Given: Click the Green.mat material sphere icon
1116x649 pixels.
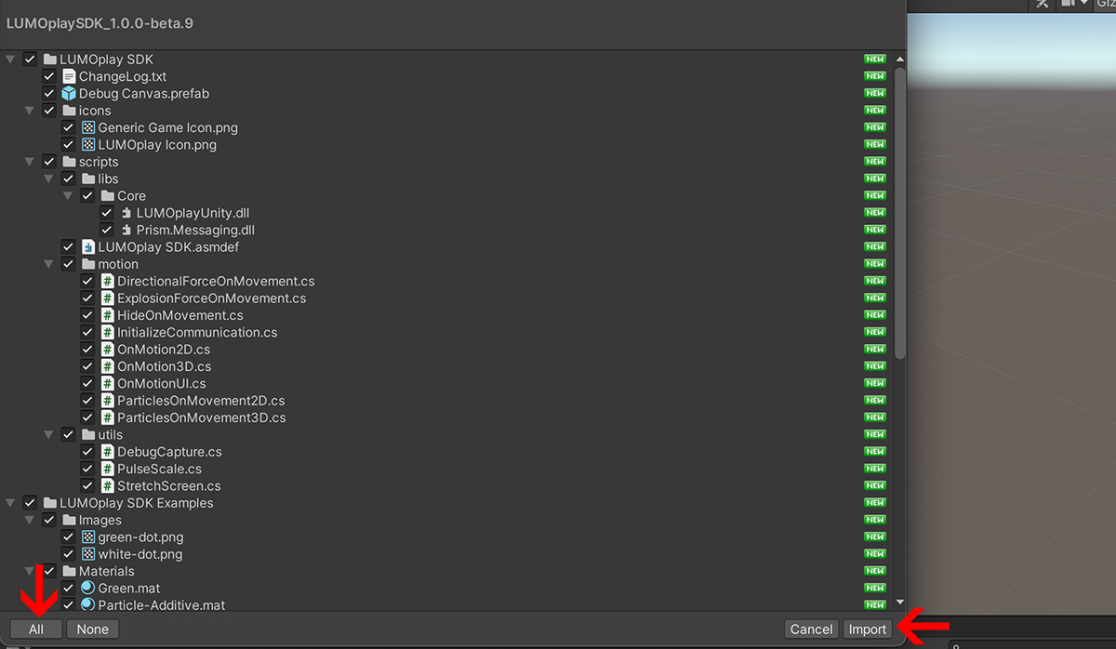Looking at the screenshot, I should [x=88, y=589].
